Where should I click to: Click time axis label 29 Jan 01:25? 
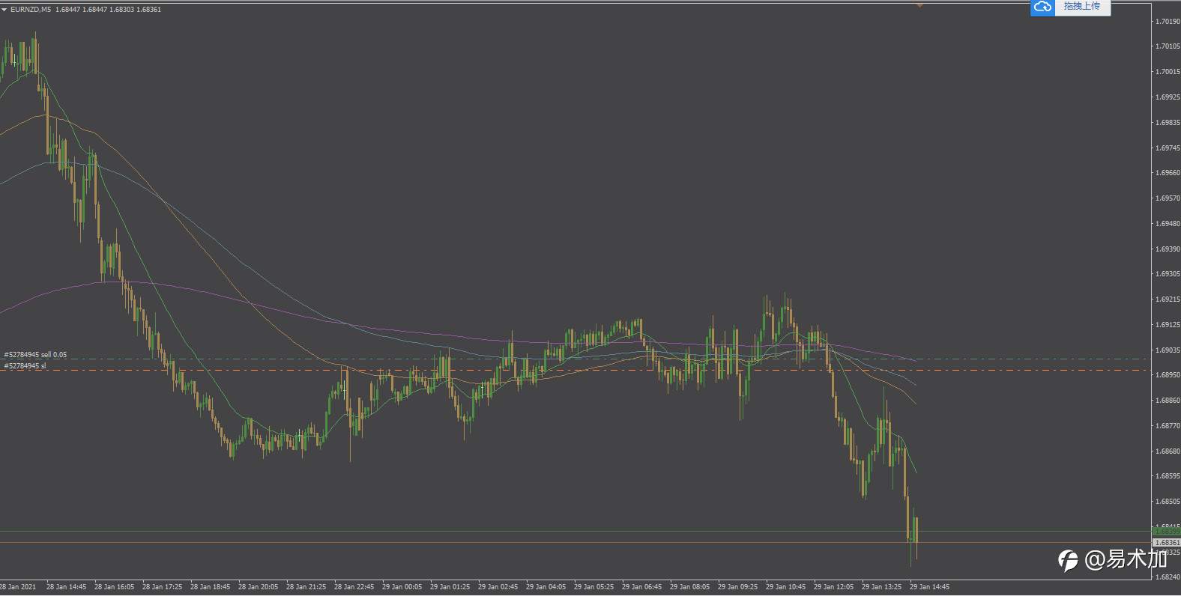450,587
